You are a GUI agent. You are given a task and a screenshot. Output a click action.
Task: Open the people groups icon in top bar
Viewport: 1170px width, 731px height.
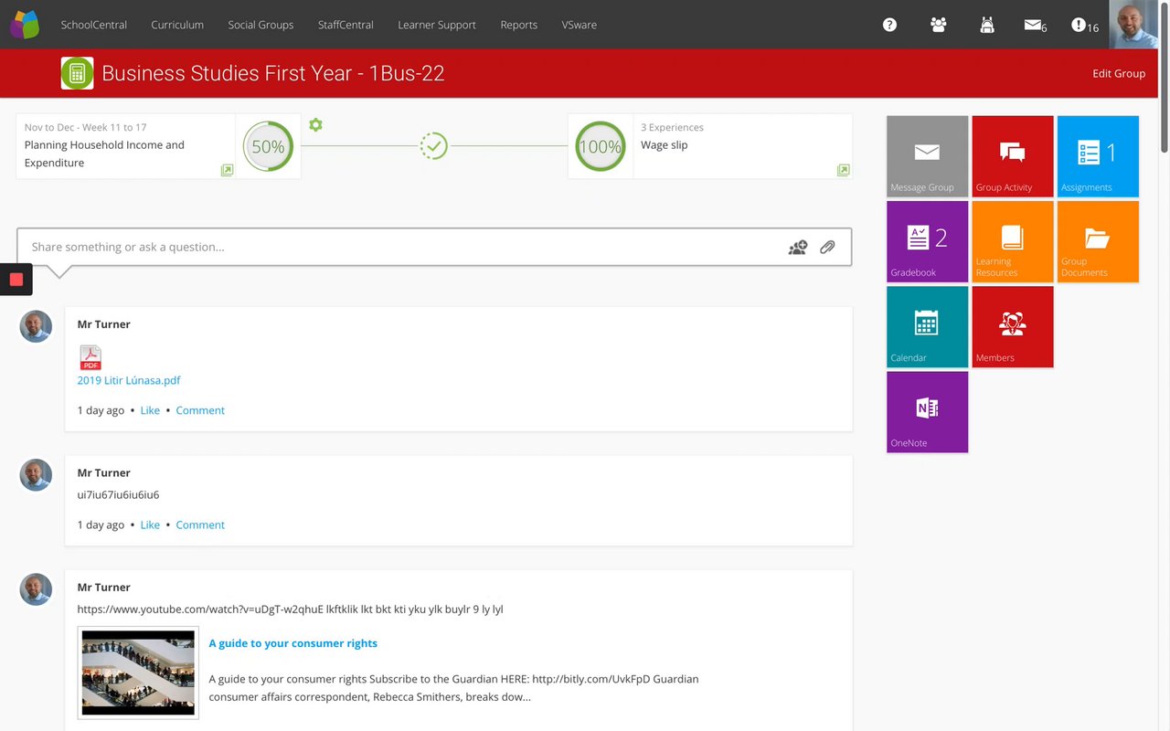click(x=938, y=25)
